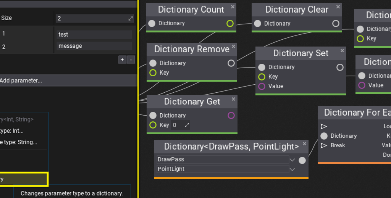Viewport: 391px width, 198px height.
Task: Close the Dictionary Remove node
Action: click(x=233, y=47)
